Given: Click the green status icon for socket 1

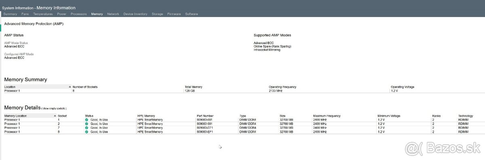Looking at the screenshot, I should click(x=86, y=120).
